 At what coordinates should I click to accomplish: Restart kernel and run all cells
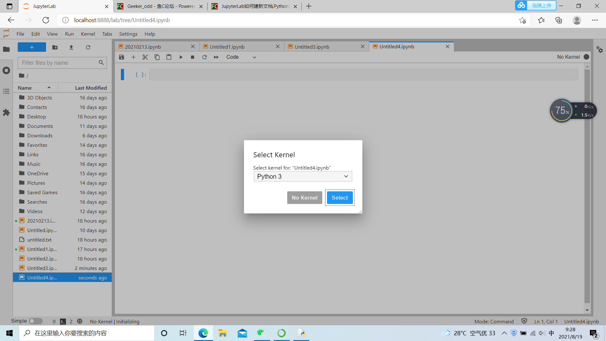[216, 57]
